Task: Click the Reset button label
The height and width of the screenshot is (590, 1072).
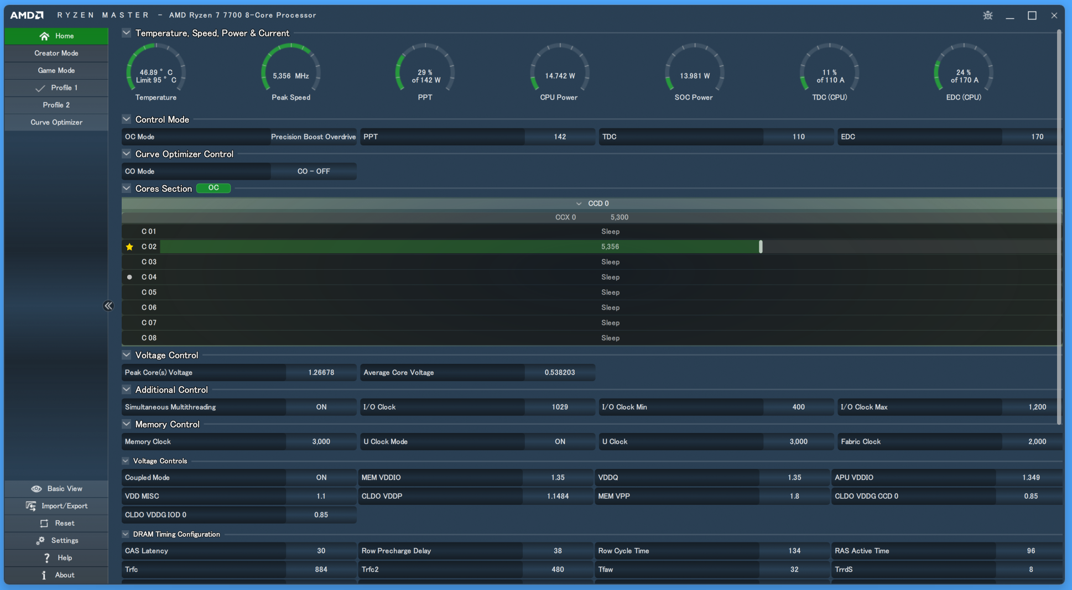Action: [65, 523]
